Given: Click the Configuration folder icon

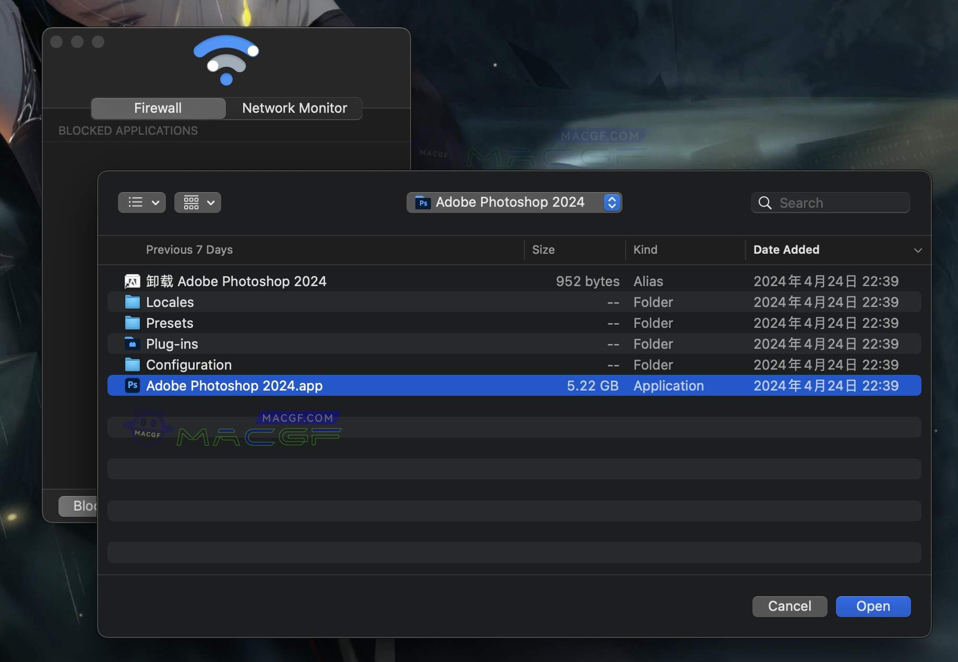Looking at the screenshot, I should (133, 364).
